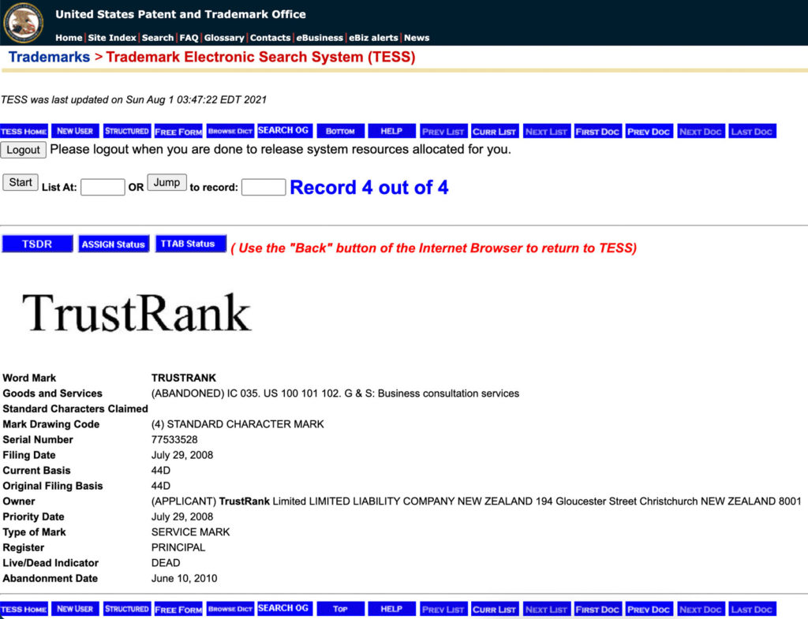Click bottom New User button
The height and width of the screenshot is (619, 808).
(75, 610)
